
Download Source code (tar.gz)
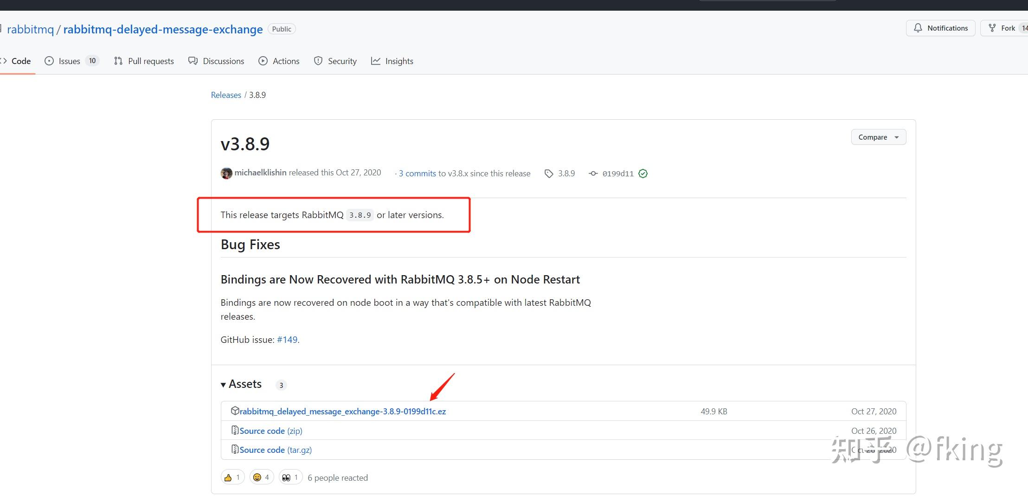click(276, 450)
